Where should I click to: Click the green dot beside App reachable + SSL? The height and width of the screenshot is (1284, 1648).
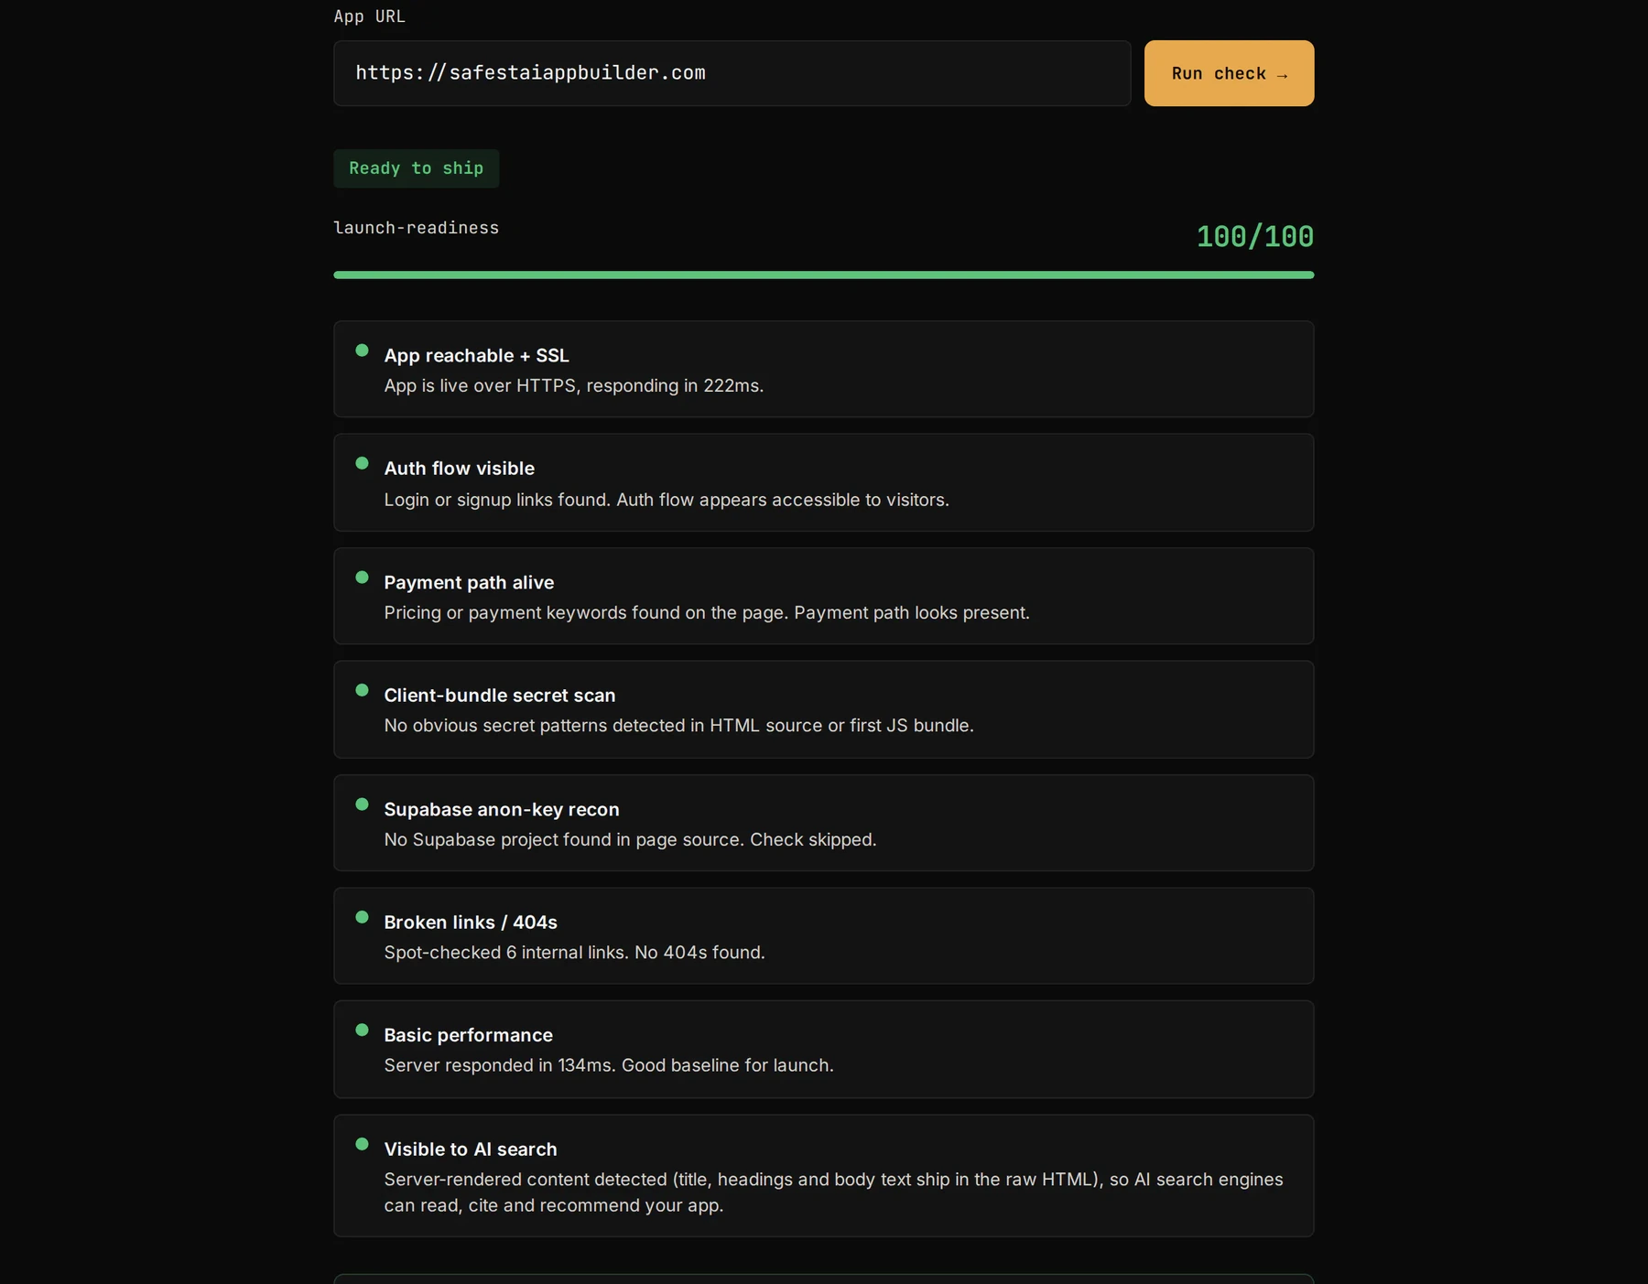point(362,351)
